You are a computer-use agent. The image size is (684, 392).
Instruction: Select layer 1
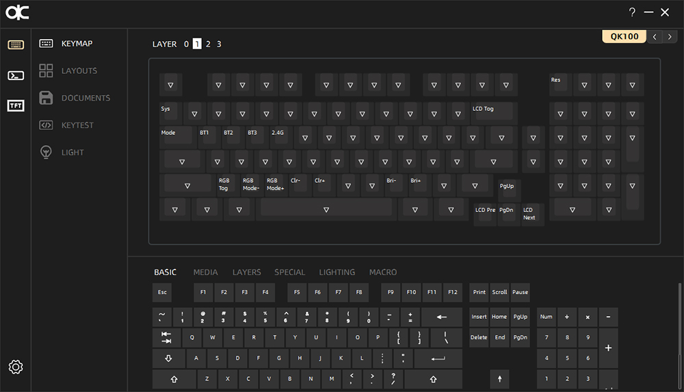(197, 44)
